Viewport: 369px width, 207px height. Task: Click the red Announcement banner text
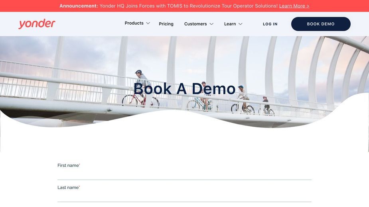point(184,6)
